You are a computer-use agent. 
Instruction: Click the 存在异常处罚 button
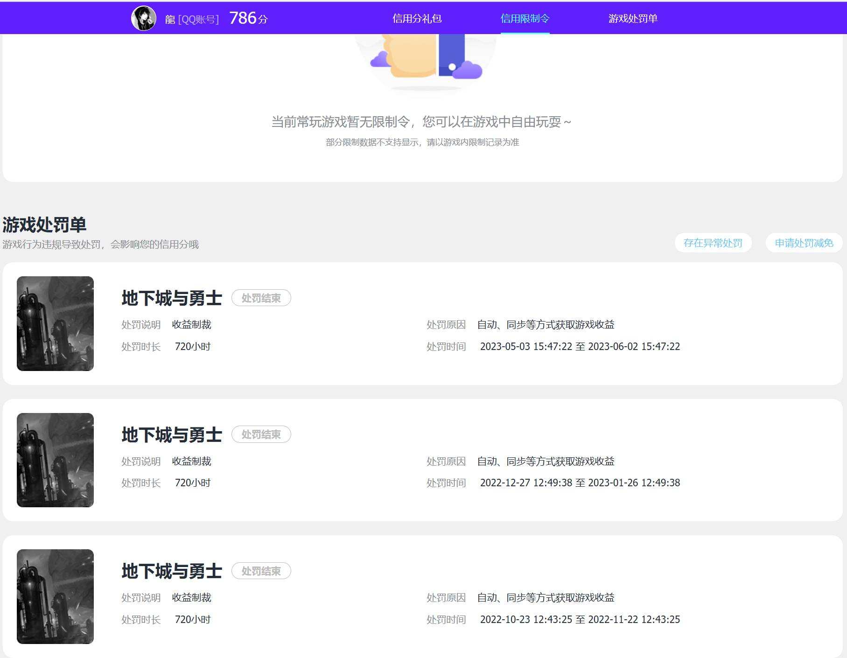pyautogui.click(x=713, y=243)
